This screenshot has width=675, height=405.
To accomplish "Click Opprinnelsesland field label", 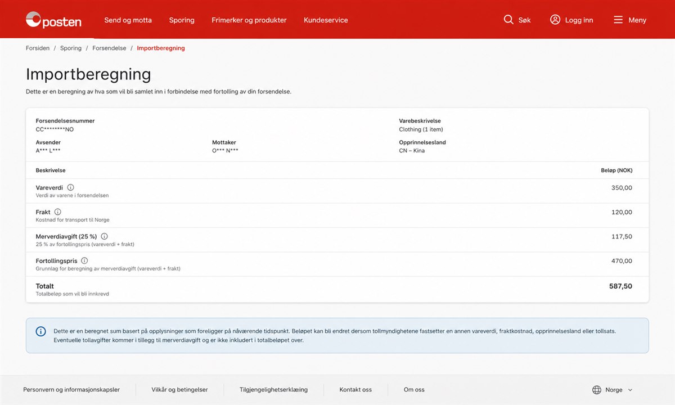I will 422,142.
